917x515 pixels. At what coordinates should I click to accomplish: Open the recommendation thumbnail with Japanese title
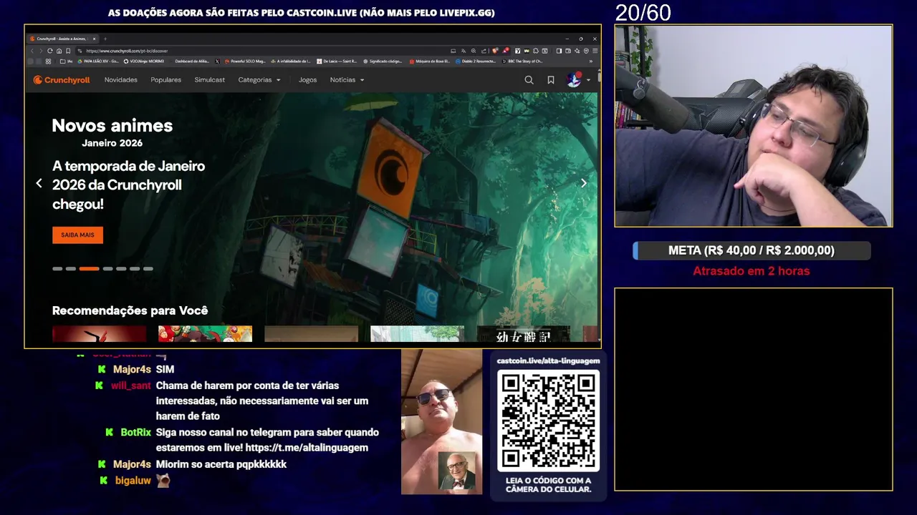coord(523,334)
